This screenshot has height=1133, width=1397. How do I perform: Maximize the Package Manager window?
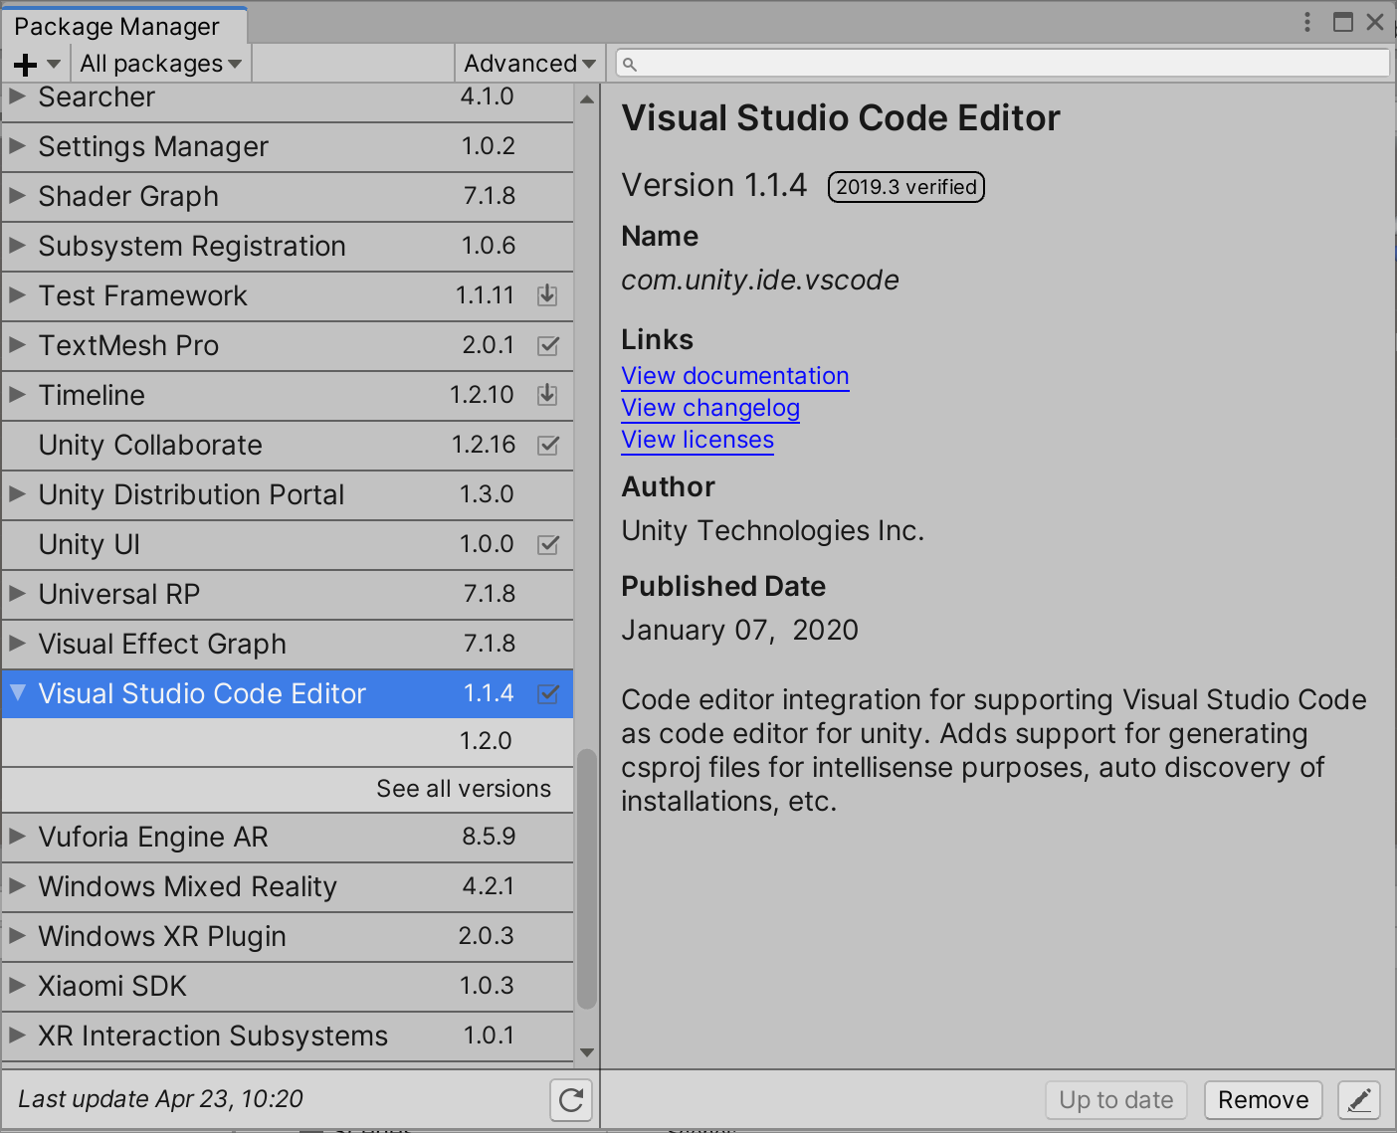[1343, 22]
